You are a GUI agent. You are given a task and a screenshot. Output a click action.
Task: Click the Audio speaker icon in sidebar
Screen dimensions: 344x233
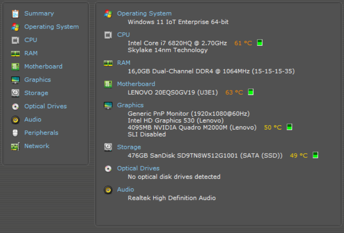point(15,120)
